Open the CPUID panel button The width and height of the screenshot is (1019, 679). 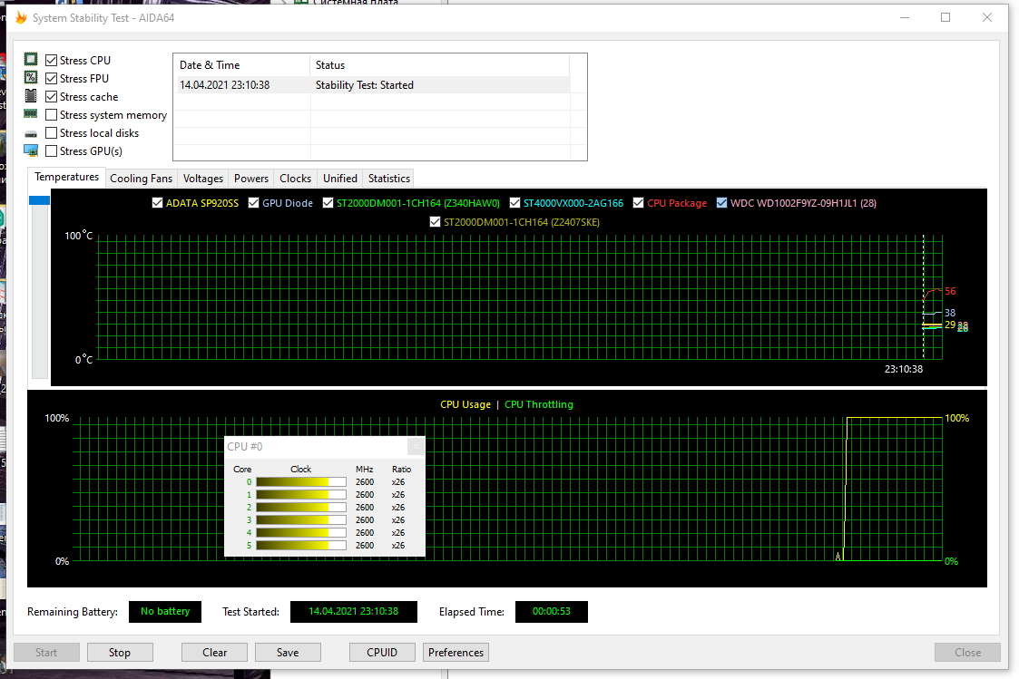tap(382, 653)
